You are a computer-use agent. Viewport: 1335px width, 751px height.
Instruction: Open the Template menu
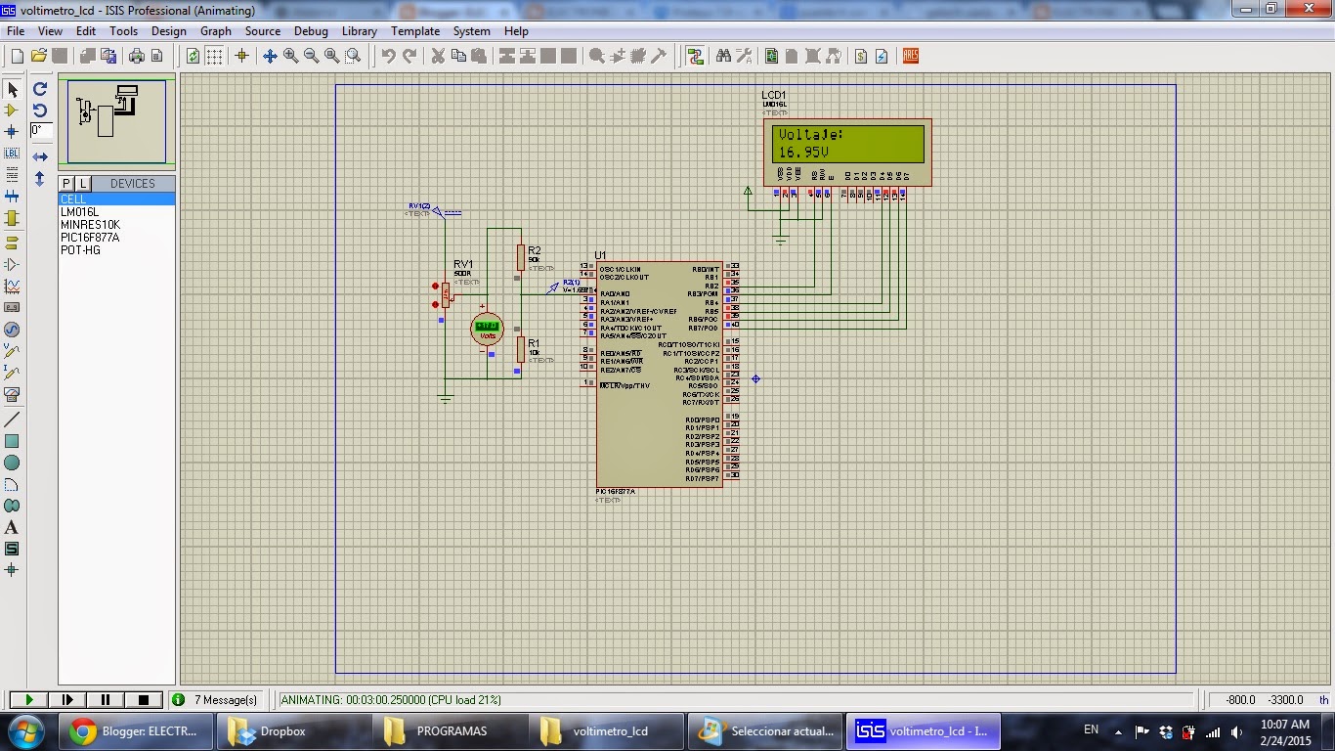coord(415,31)
